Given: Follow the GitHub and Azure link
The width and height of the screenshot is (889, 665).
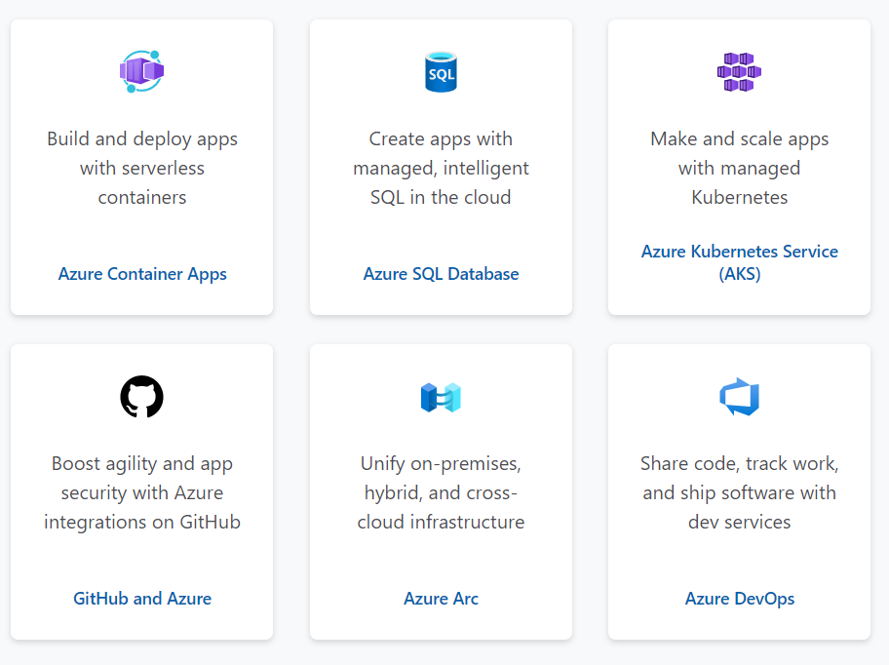Looking at the screenshot, I should pyautogui.click(x=142, y=599).
